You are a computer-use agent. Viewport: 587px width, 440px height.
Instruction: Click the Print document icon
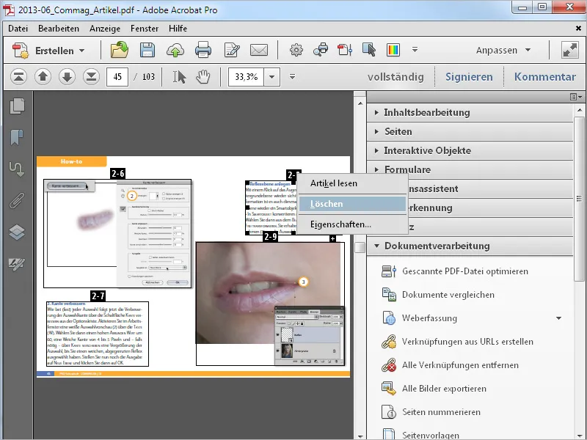203,51
